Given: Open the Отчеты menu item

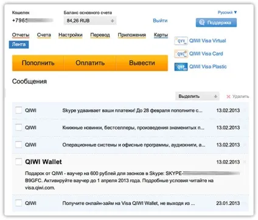Looking at the screenshot, I should [x=21, y=35].
